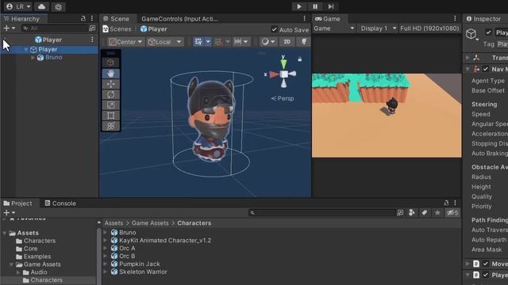Screen dimensions: 508x285
Task: Disable the Nav Mesh Agent component checkbox
Action: [x=485, y=69]
